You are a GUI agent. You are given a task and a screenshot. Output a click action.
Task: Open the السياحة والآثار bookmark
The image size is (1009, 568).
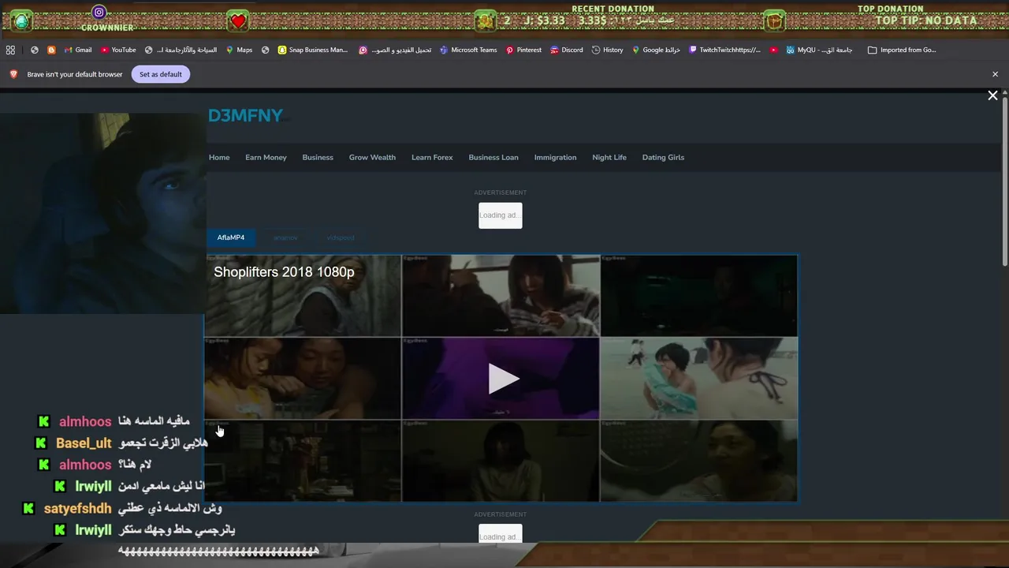click(181, 50)
